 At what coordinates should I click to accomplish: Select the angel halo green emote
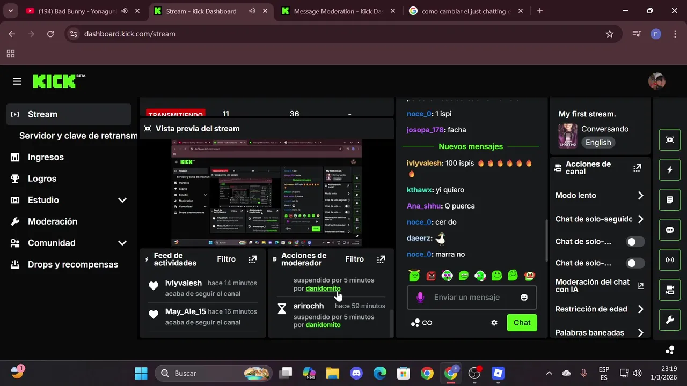414,276
